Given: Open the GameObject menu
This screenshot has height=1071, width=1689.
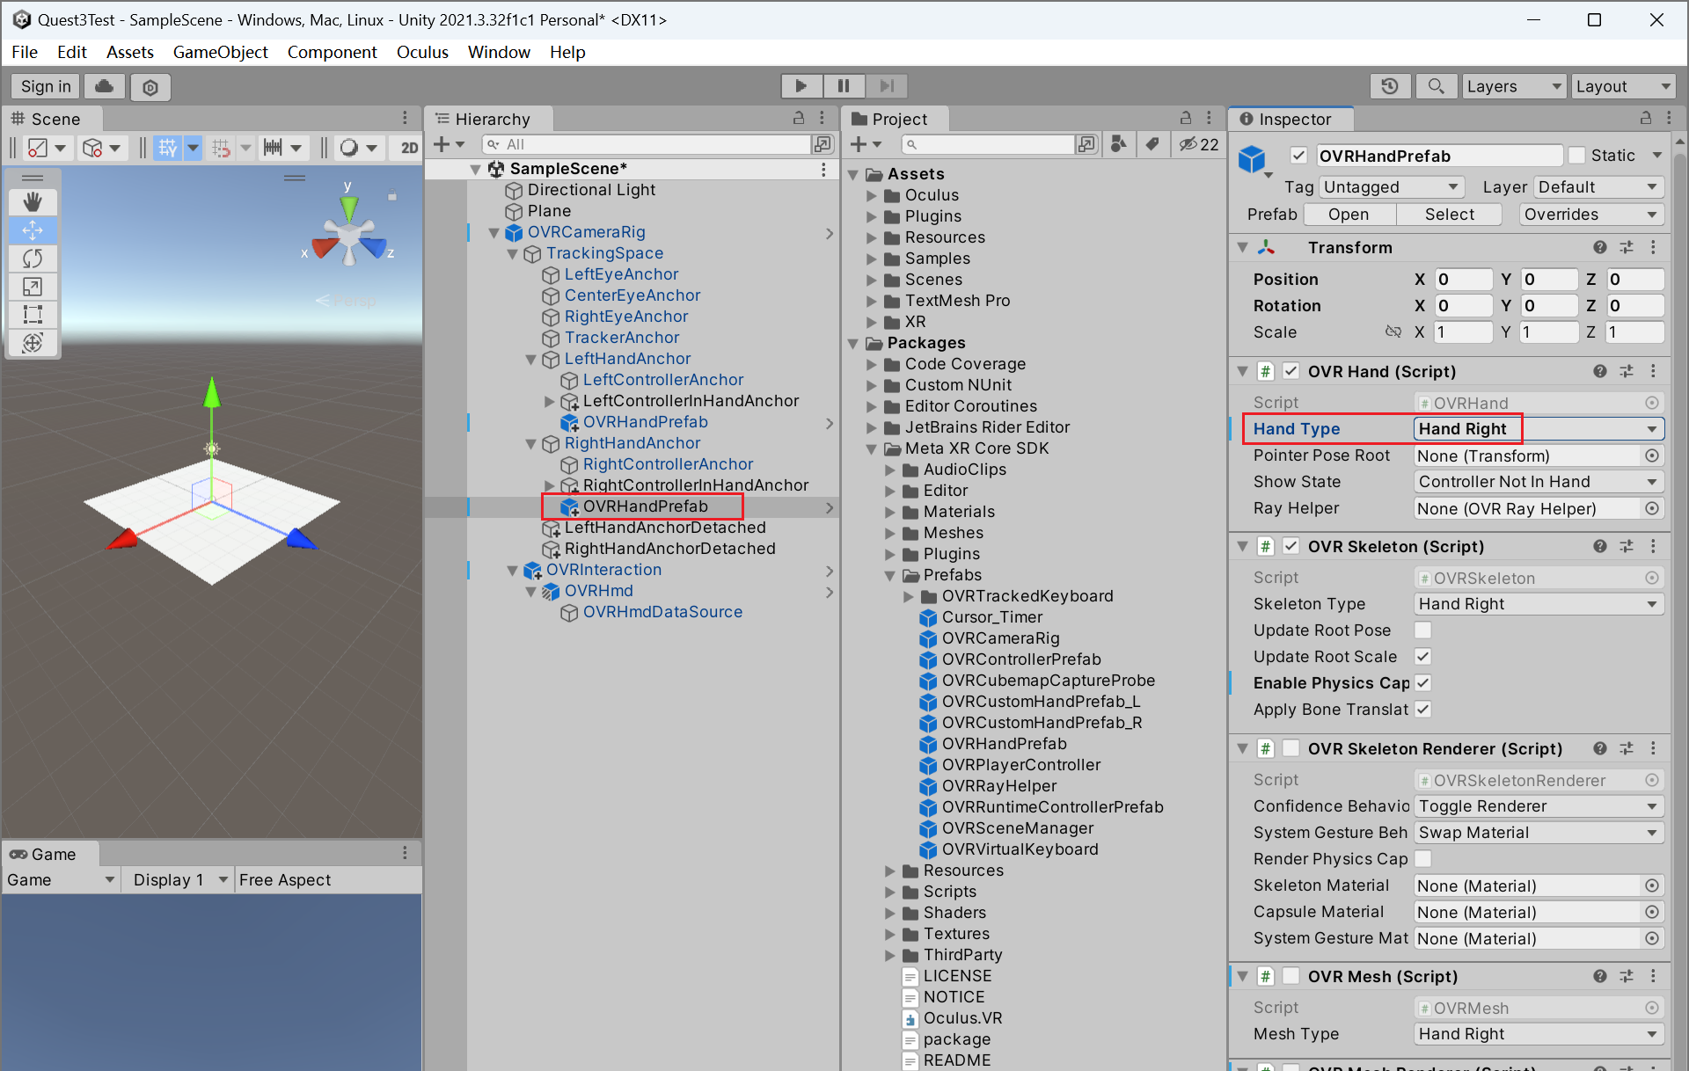Looking at the screenshot, I should coord(220,52).
